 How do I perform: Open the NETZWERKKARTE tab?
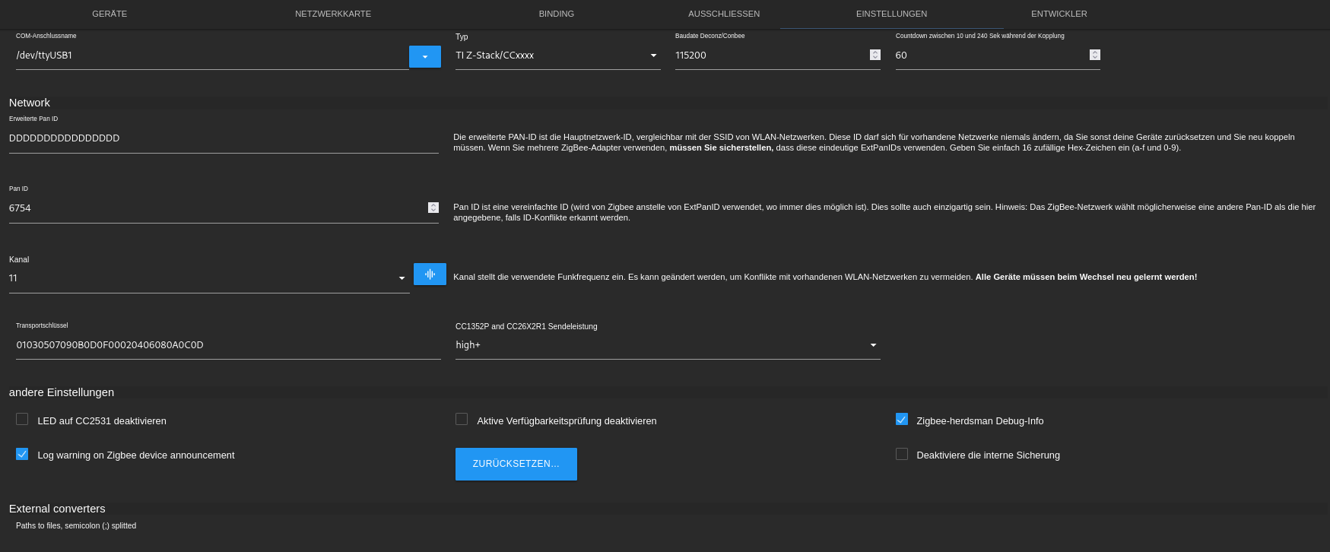pos(333,14)
